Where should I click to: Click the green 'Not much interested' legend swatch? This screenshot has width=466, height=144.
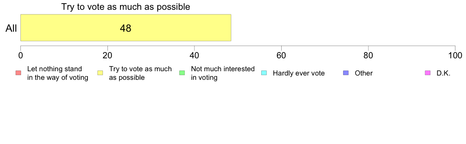(x=182, y=73)
